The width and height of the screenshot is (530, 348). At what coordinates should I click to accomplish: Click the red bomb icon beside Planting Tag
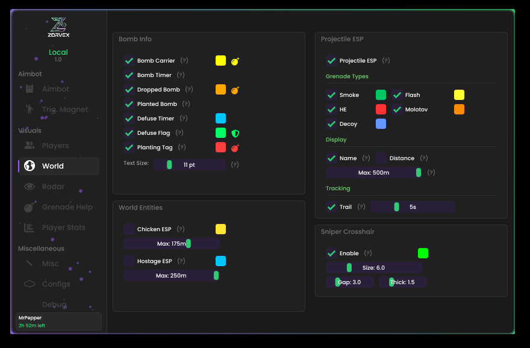(x=235, y=148)
